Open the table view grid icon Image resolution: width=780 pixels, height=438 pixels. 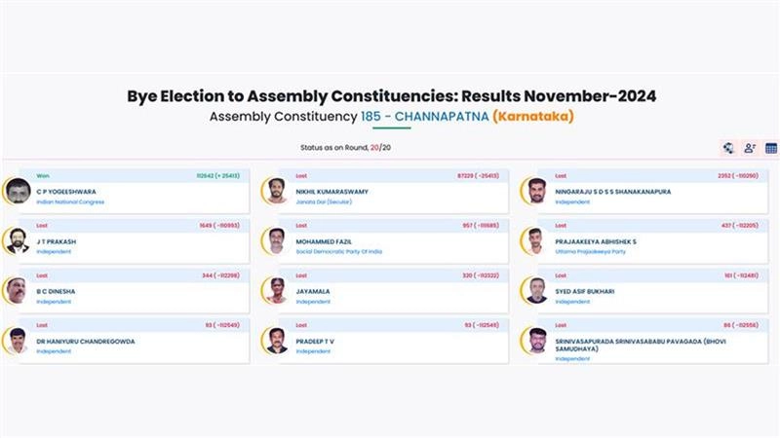[x=771, y=148]
